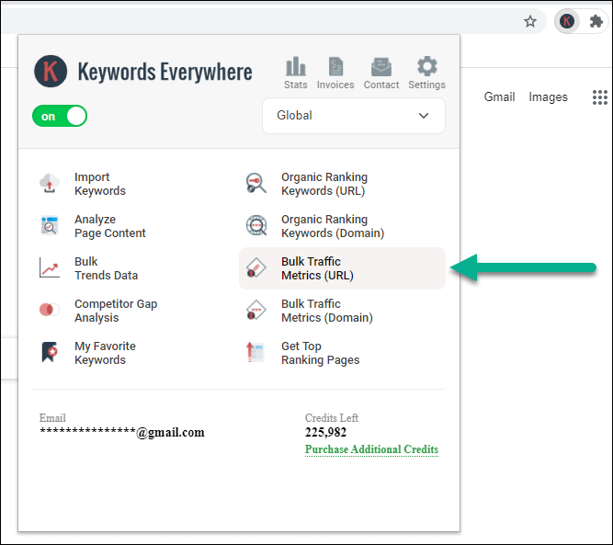Open the Invoices document icon
The width and height of the screenshot is (613, 545).
pos(335,66)
